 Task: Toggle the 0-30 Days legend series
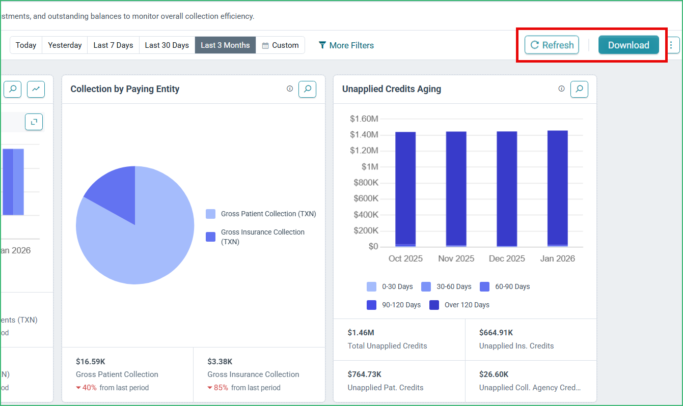[x=390, y=287]
